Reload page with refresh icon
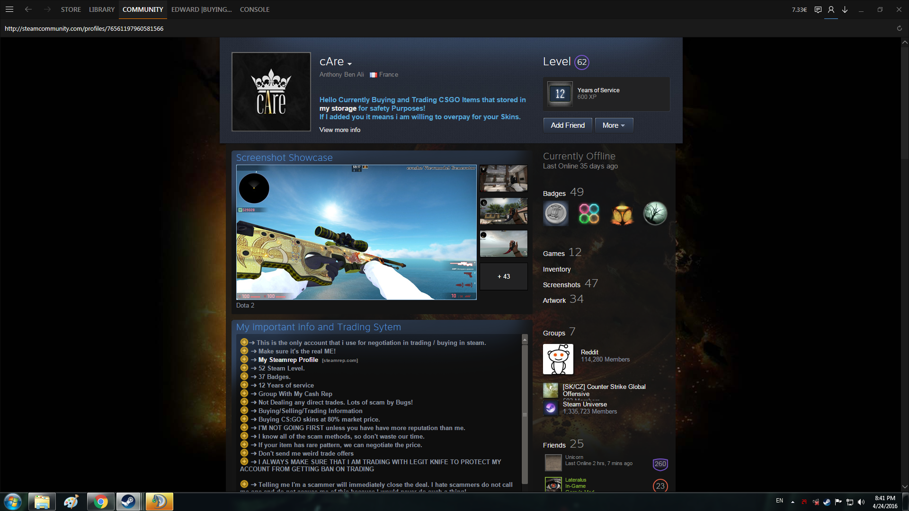This screenshot has width=909, height=511. point(899,28)
